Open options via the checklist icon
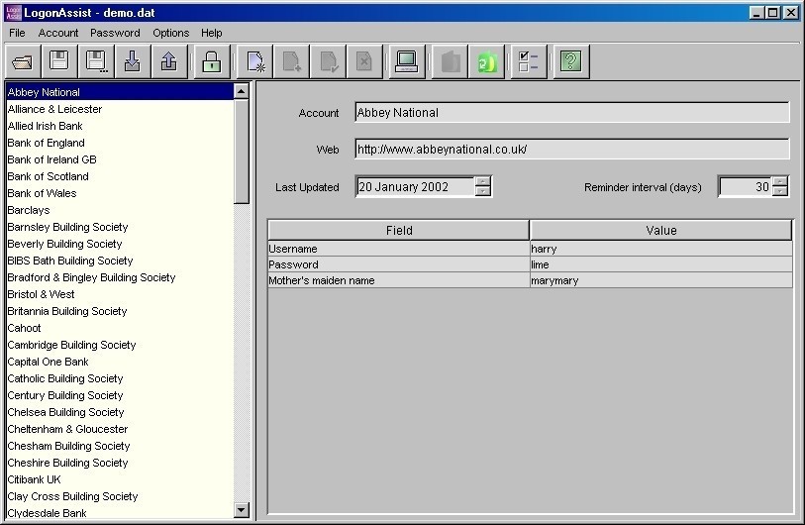Screen dimensions: 805x525 point(529,61)
